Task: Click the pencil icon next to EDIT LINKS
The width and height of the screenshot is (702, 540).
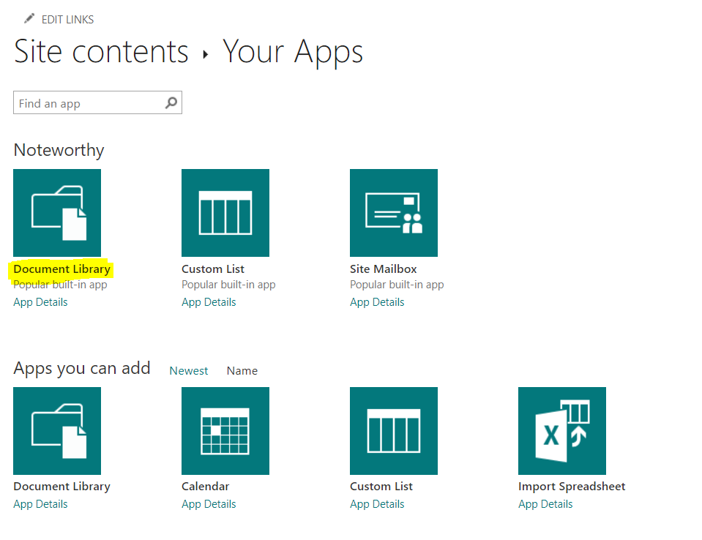Action: click(29, 18)
